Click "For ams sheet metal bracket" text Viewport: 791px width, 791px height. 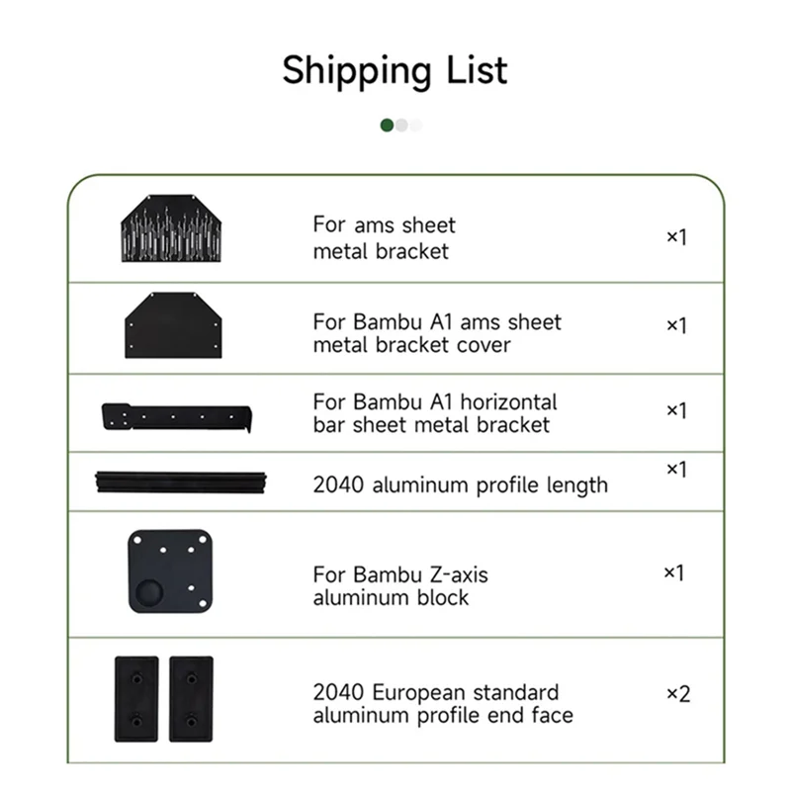[384, 238]
